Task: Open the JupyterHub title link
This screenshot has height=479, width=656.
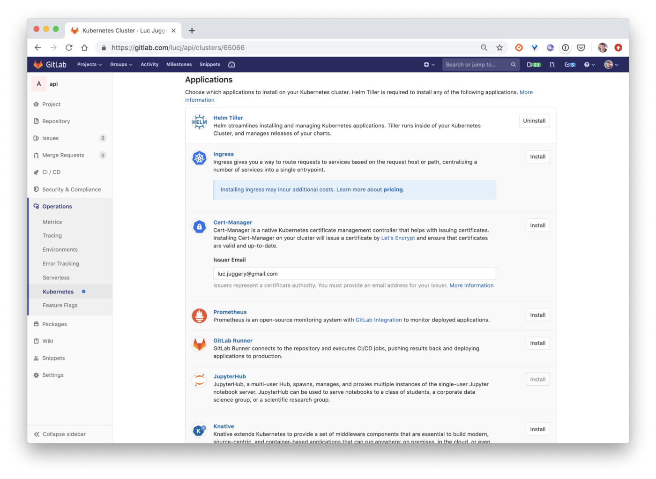Action: coord(230,377)
